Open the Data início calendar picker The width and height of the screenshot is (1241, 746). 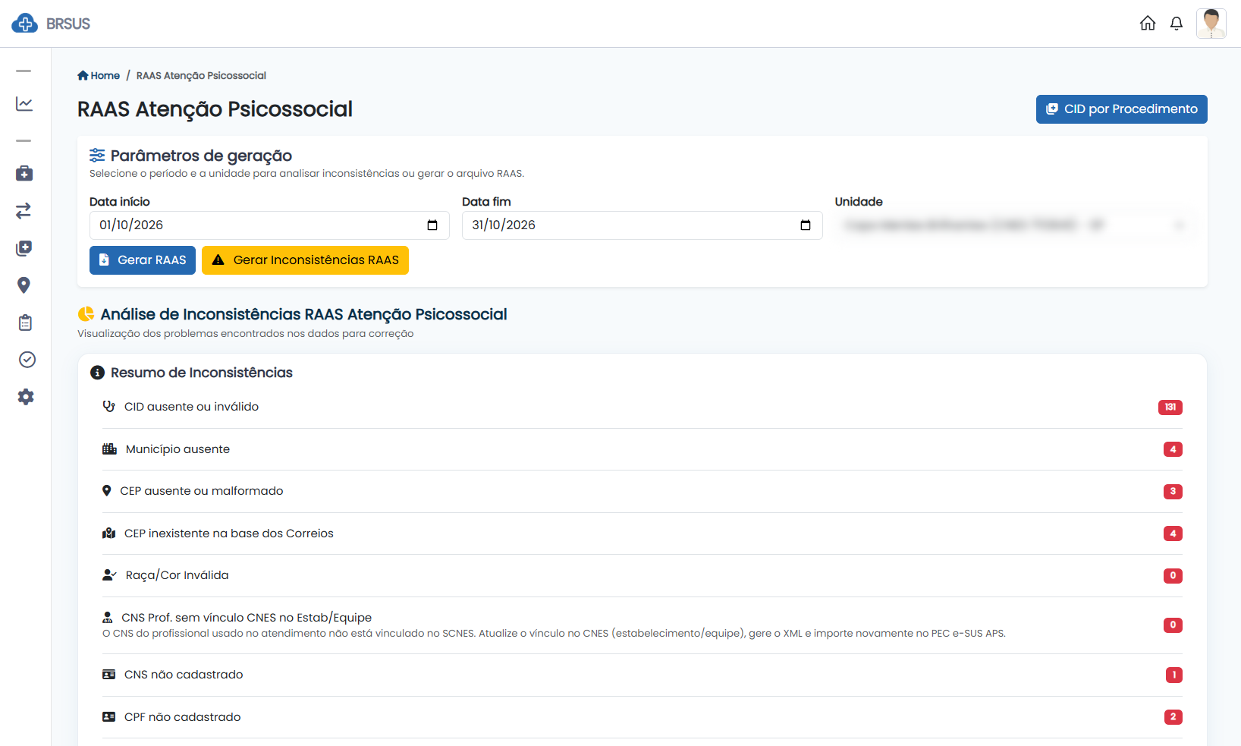tap(432, 225)
